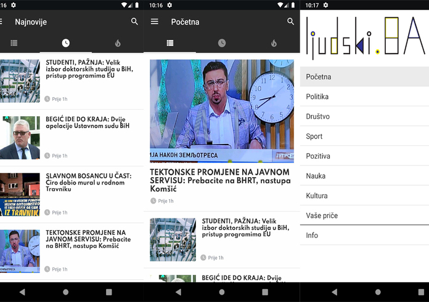429x302 pixels.
Task: Tap the ljudski.BA logo
Action: [366, 38]
